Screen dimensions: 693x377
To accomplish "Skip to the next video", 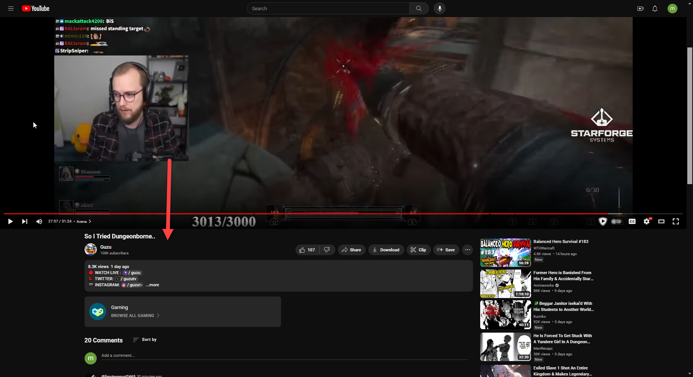I will (25, 221).
